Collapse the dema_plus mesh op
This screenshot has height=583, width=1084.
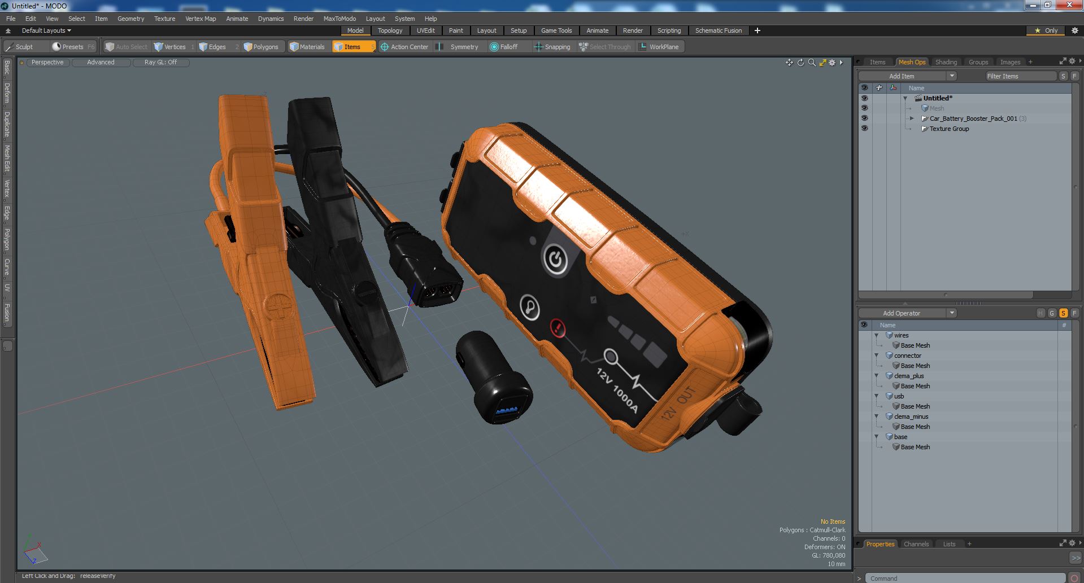click(x=877, y=376)
